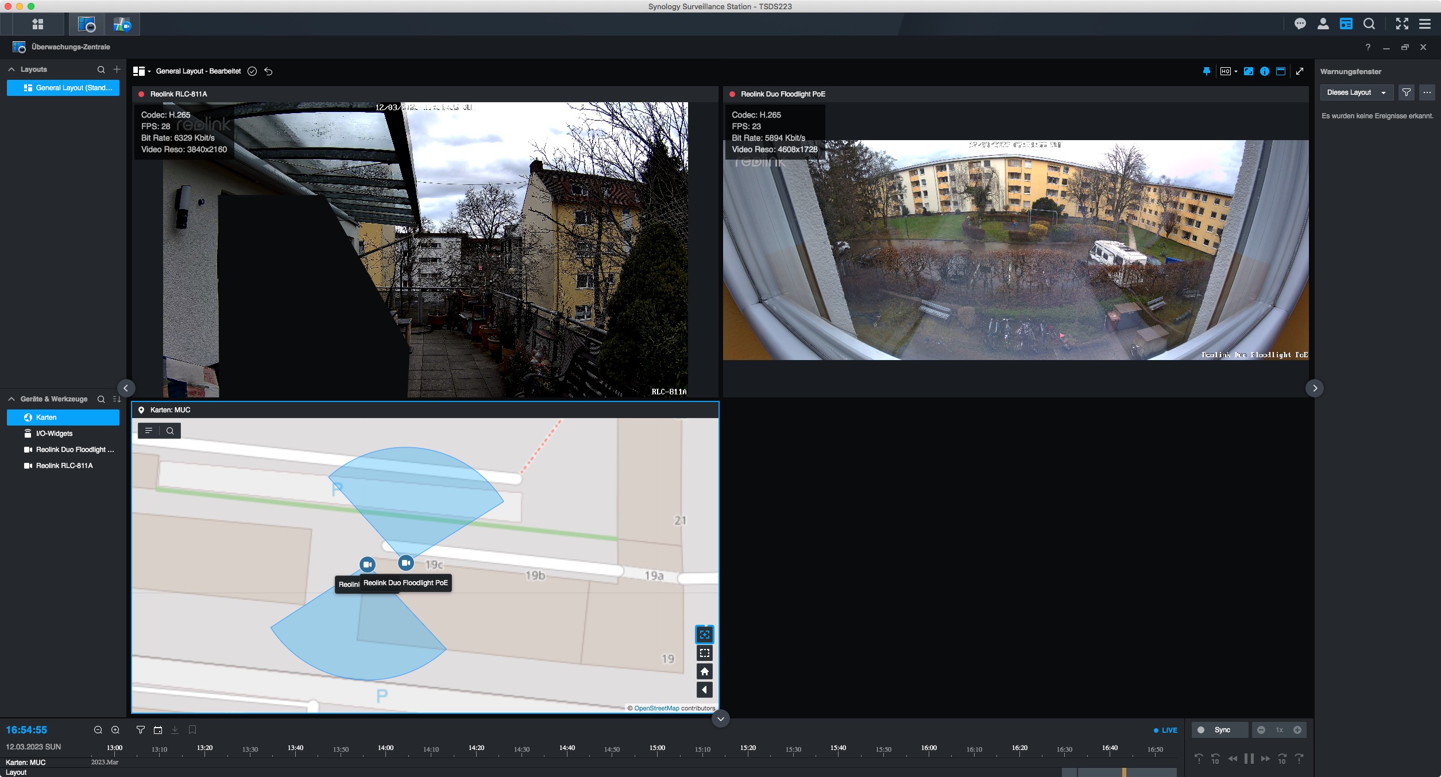The width and height of the screenshot is (1441, 777).
Task: Add a new layout with plus icon
Action: point(117,69)
